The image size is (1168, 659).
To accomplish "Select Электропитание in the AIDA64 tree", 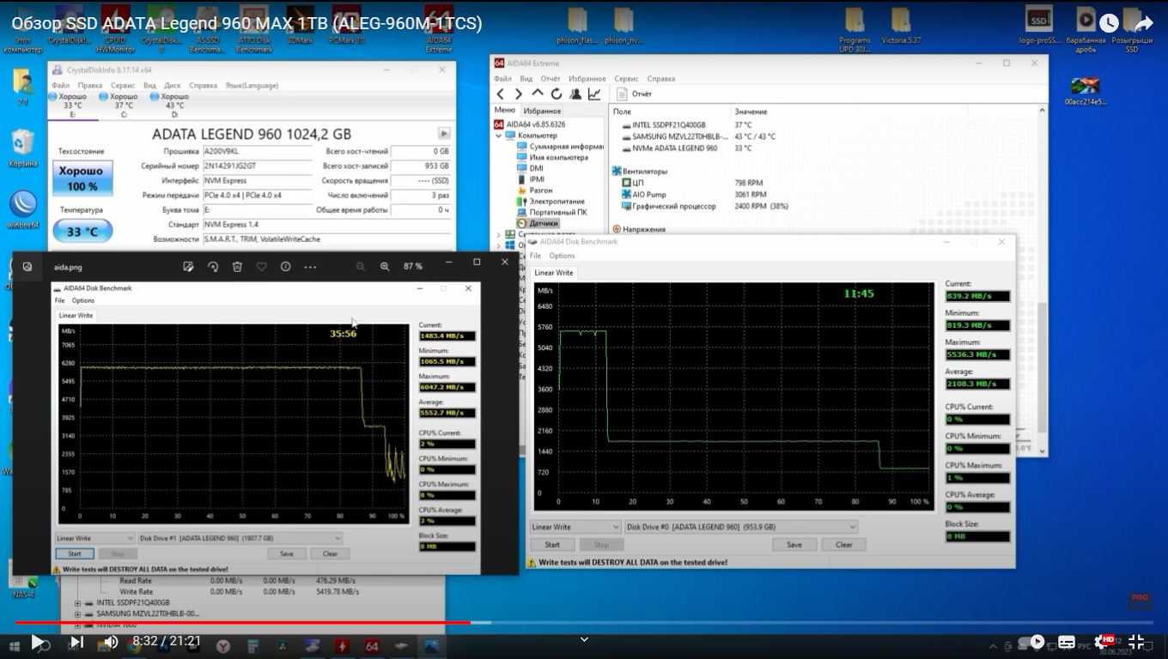I will pos(551,202).
